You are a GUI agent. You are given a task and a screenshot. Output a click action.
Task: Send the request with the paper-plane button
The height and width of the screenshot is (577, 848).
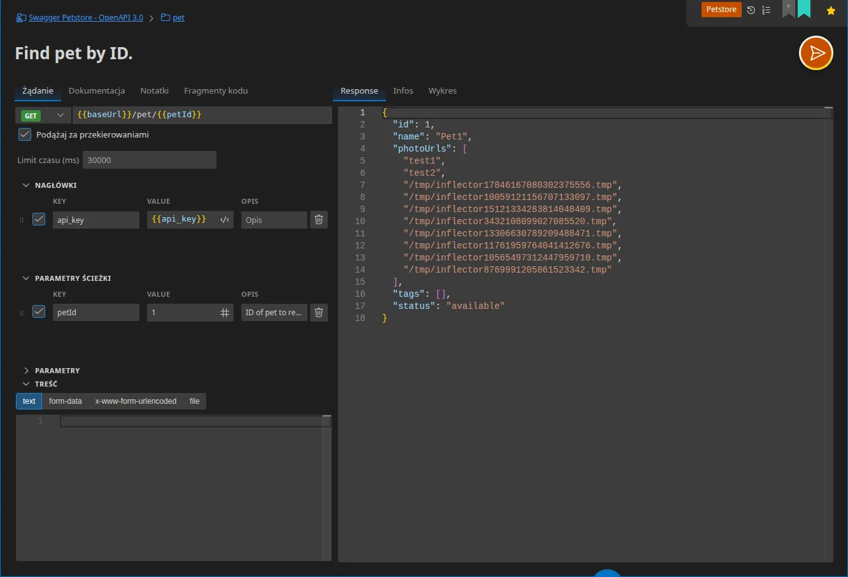tap(816, 53)
